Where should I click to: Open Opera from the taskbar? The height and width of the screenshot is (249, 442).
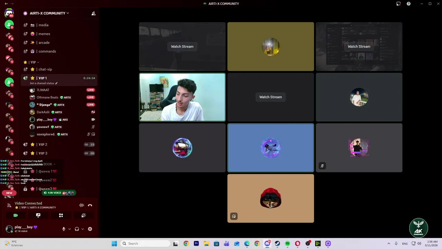click(x=298, y=243)
